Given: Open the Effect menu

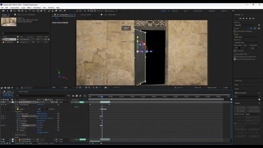Looking at the screenshot, I should pos(29,7).
